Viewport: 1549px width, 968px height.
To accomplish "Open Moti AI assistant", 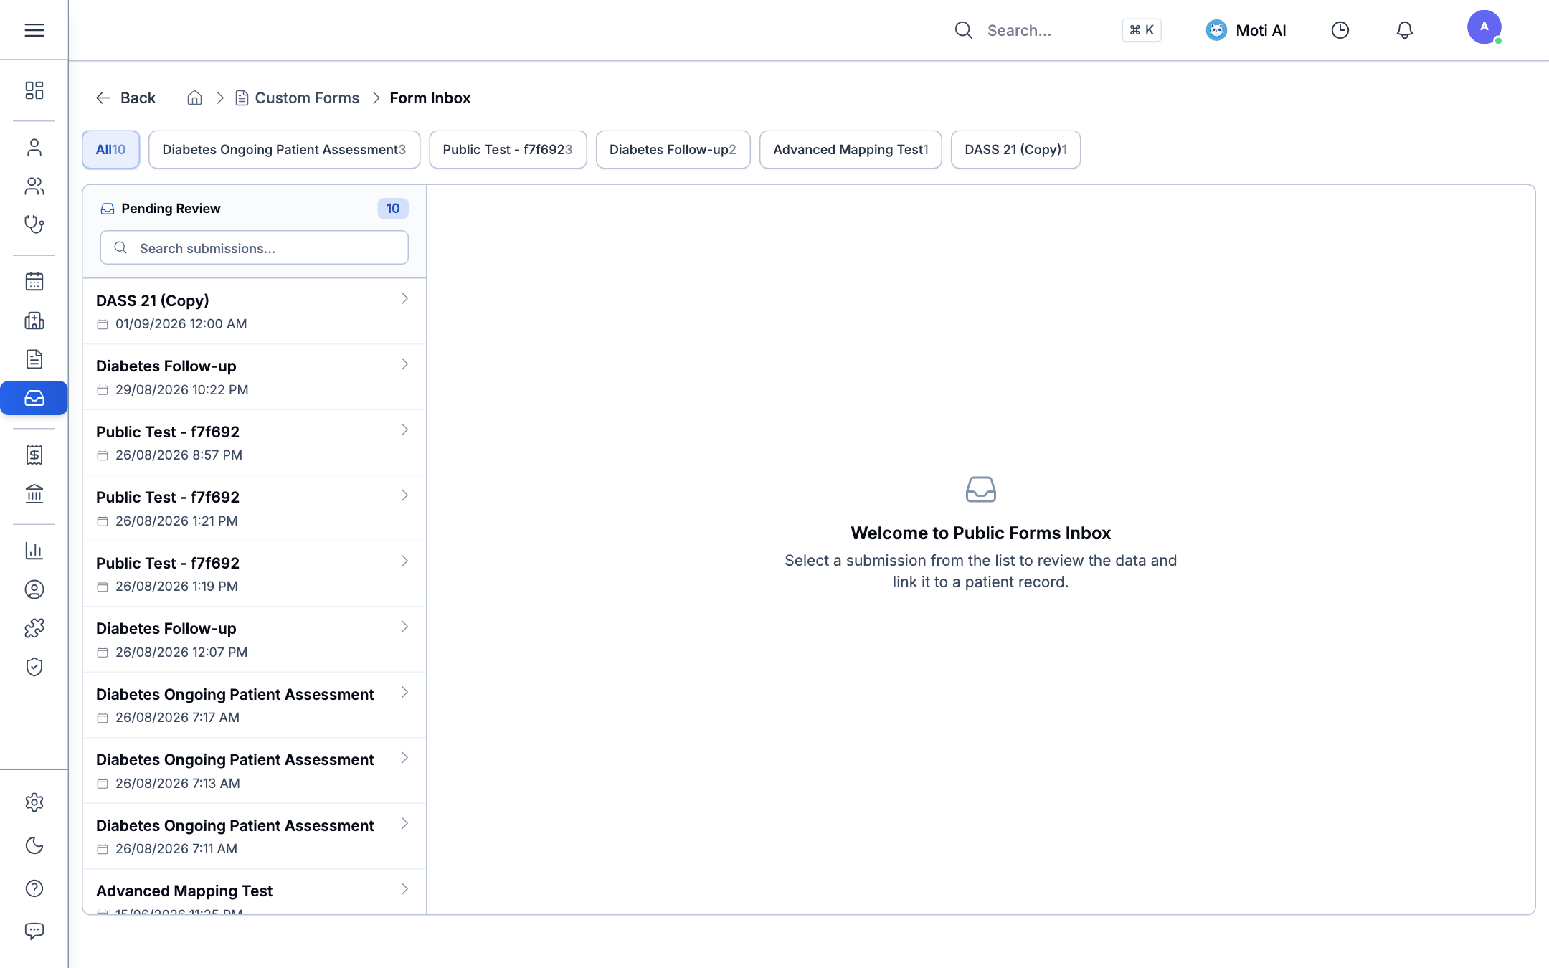I will (1246, 30).
